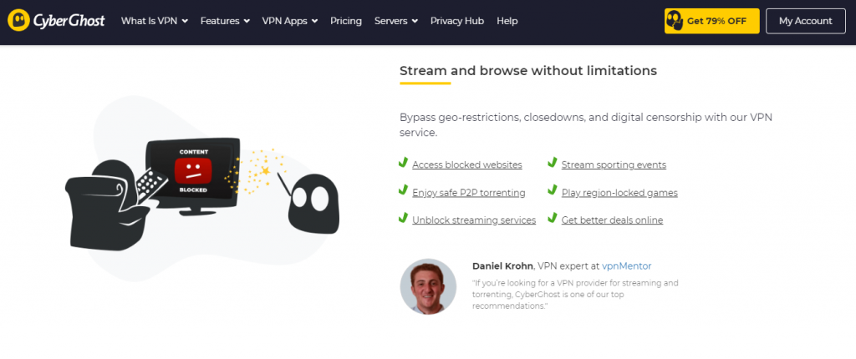This screenshot has width=856, height=359.
Task: Open Access blocked websites link
Action: click(466, 164)
